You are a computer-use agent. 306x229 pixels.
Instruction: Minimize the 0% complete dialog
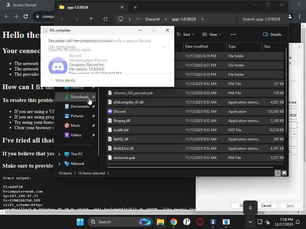140,30
